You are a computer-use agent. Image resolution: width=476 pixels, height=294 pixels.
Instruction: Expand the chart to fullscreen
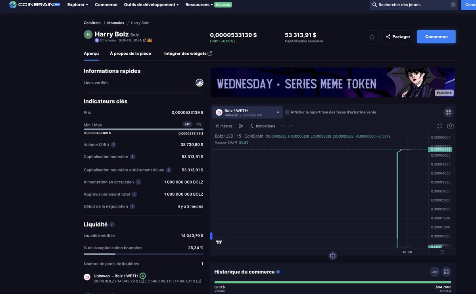point(440,126)
